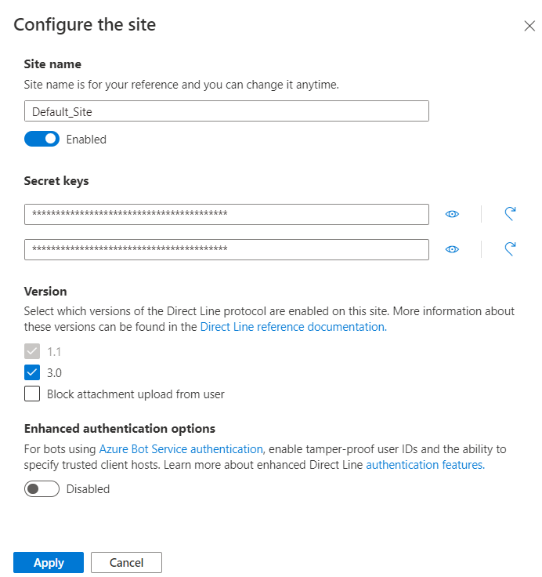The width and height of the screenshot is (542, 577).
Task: Turn off the site Enabled toggle
Action: (x=42, y=139)
